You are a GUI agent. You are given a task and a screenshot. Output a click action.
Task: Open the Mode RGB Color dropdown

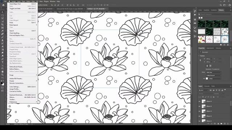(214, 73)
